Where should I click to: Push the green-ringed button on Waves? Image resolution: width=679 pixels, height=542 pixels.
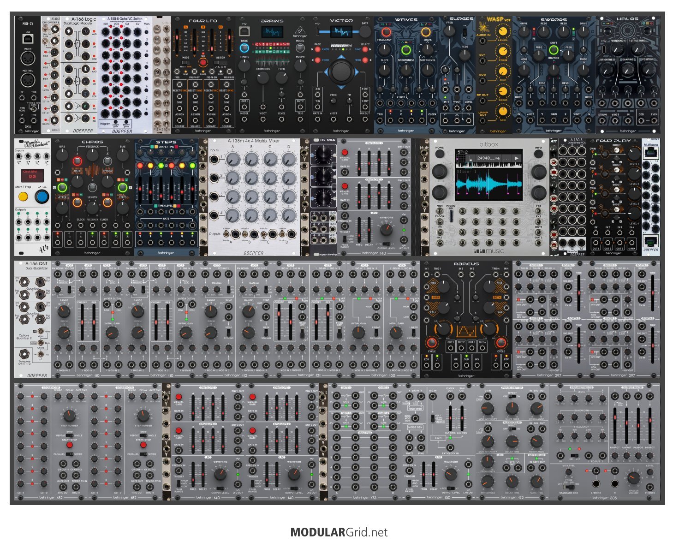click(406, 50)
